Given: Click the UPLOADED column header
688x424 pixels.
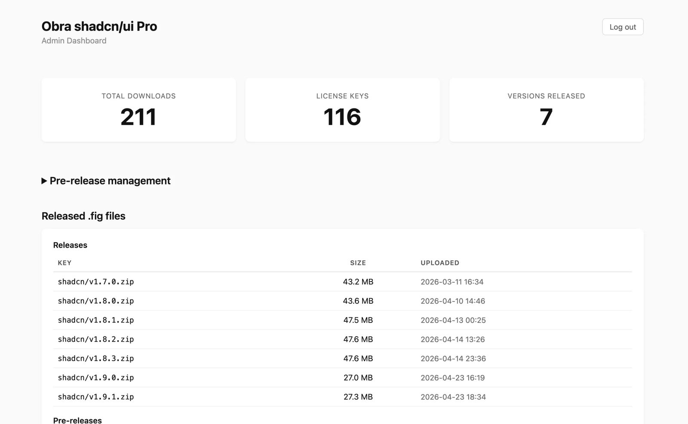Looking at the screenshot, I should pyautogui.click(x=440, y=263).
